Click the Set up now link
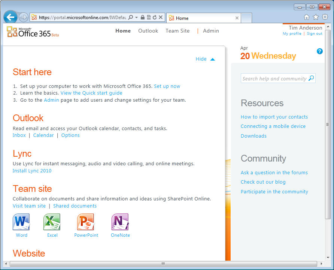 pos(167,86)
